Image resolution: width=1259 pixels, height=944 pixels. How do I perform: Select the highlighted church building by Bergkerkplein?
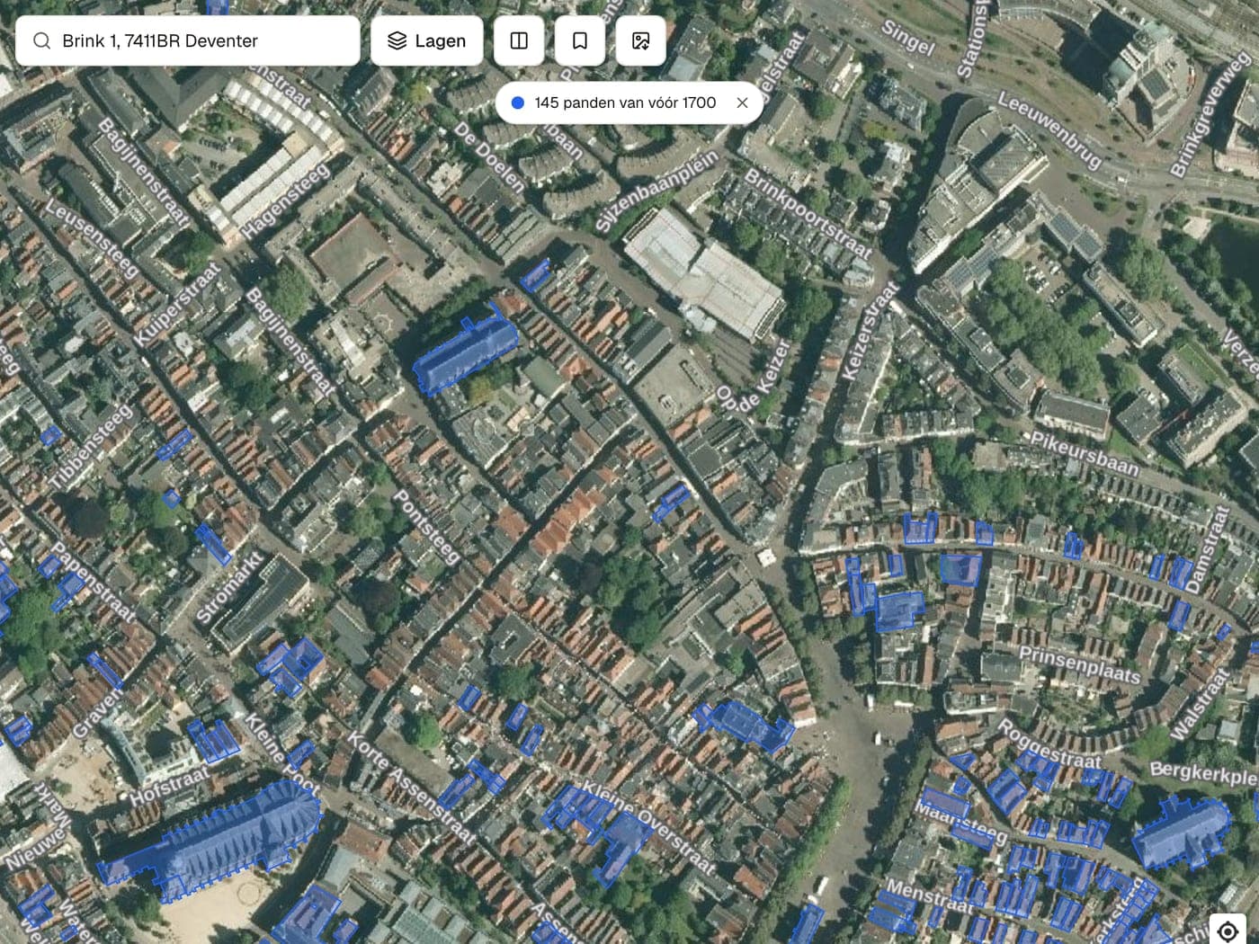[x=1180, y=833]
